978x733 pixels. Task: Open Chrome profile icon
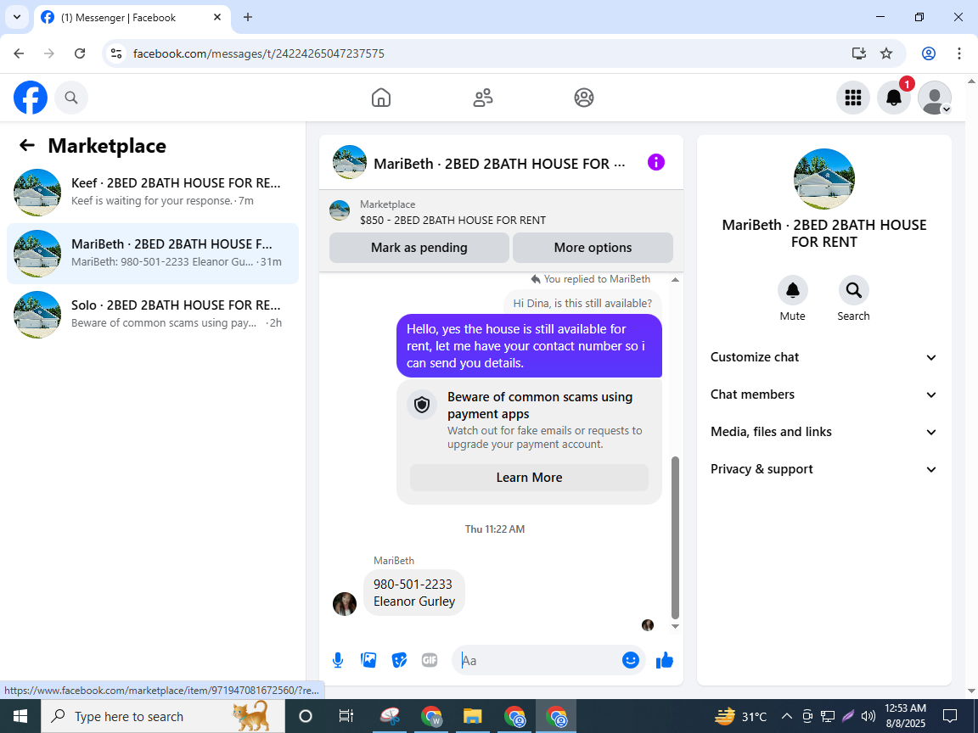(929, 53)
